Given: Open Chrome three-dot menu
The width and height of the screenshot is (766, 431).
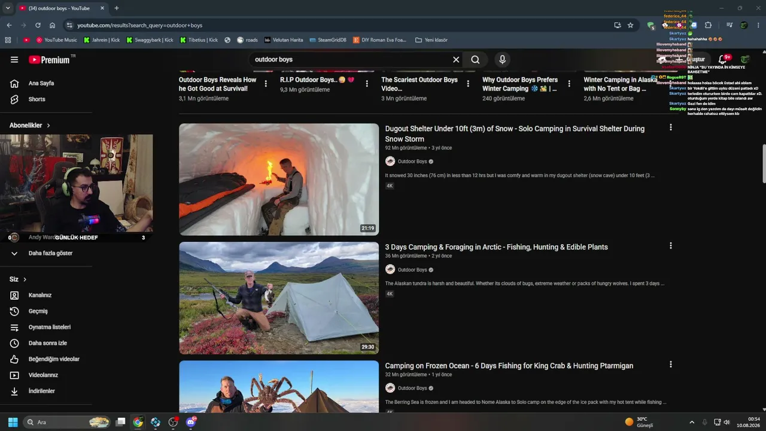Looking at the screenshot, I should (758, 25).
